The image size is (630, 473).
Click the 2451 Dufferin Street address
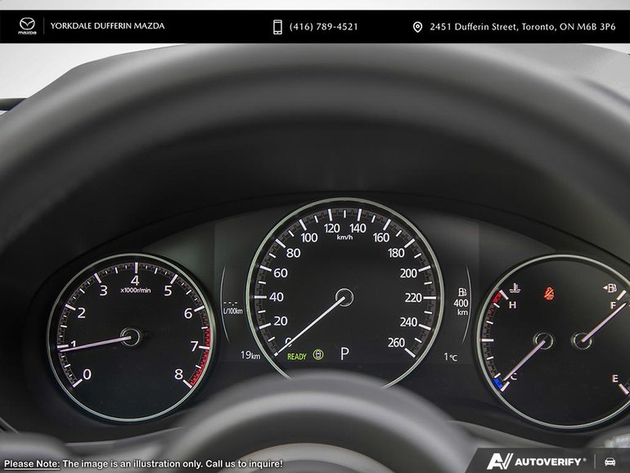(522, 27)
